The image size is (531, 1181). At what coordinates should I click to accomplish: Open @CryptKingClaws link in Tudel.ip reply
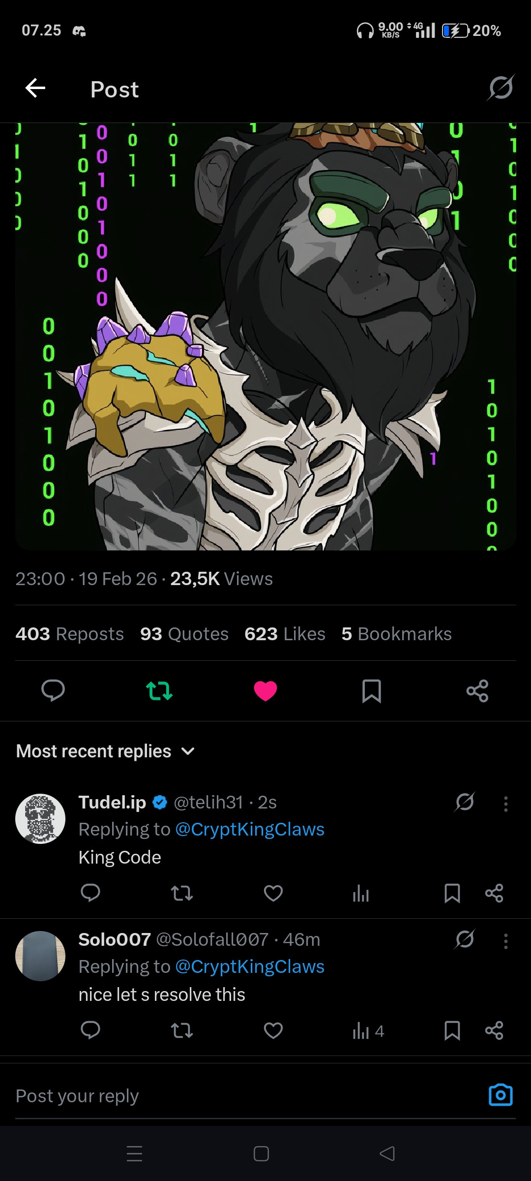point(250,829)
